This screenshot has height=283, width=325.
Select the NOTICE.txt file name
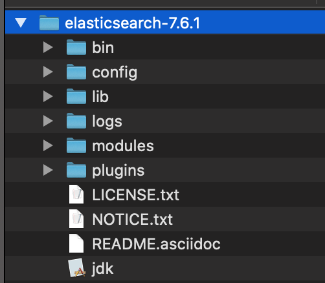pos(133,219)
